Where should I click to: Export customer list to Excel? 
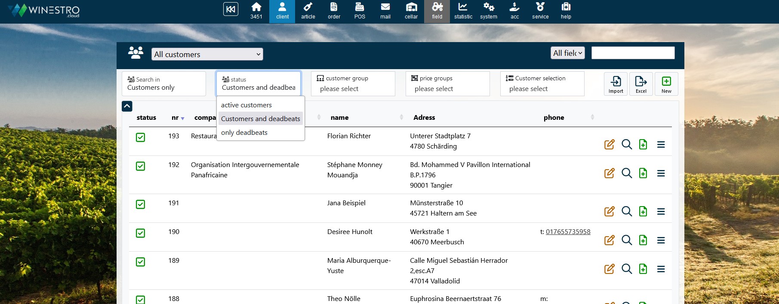(641, 84)
